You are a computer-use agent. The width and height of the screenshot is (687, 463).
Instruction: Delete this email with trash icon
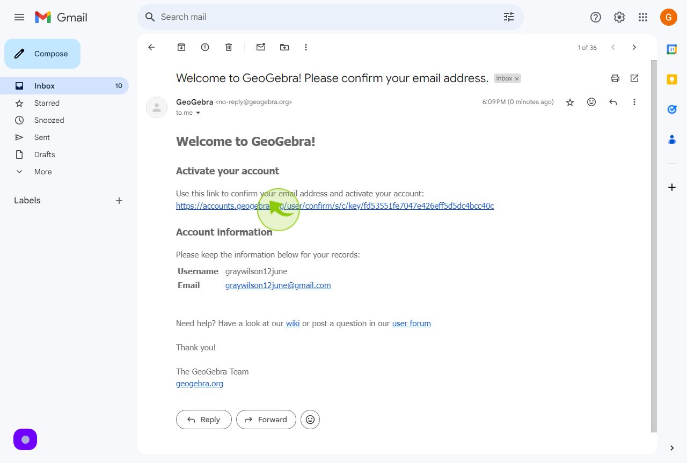click(x=229, y=47)
